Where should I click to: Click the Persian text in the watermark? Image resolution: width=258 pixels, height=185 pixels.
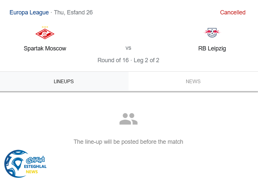(x=35, y=160)
